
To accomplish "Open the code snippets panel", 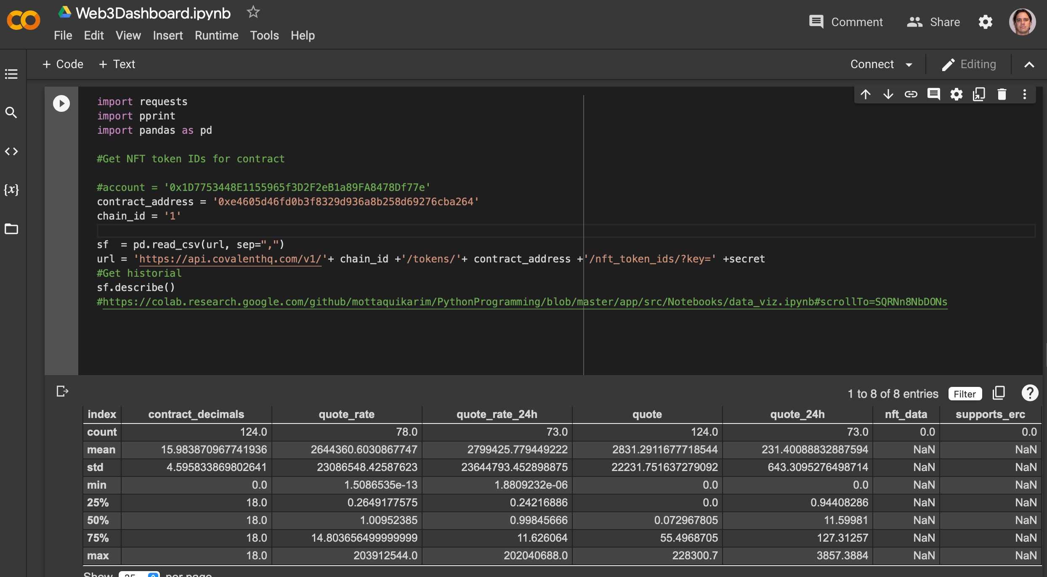I will (11, 151).
